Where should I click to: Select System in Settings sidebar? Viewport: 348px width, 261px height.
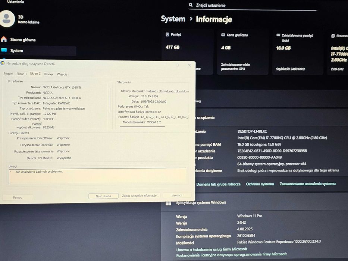coord(38,51)
